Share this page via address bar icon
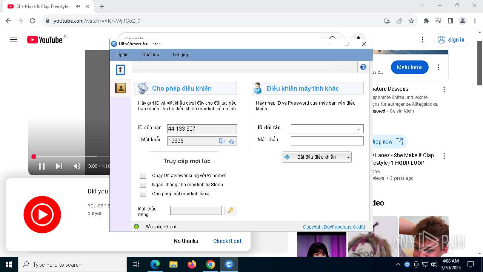The height and width of the screenshot is (272, 483). click(x=399, y=21)
